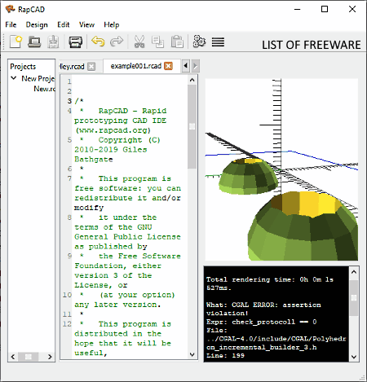Click the editor scrollbar up arrow
The width and height of the screenshot is (367, 382).
coord(192,80)
